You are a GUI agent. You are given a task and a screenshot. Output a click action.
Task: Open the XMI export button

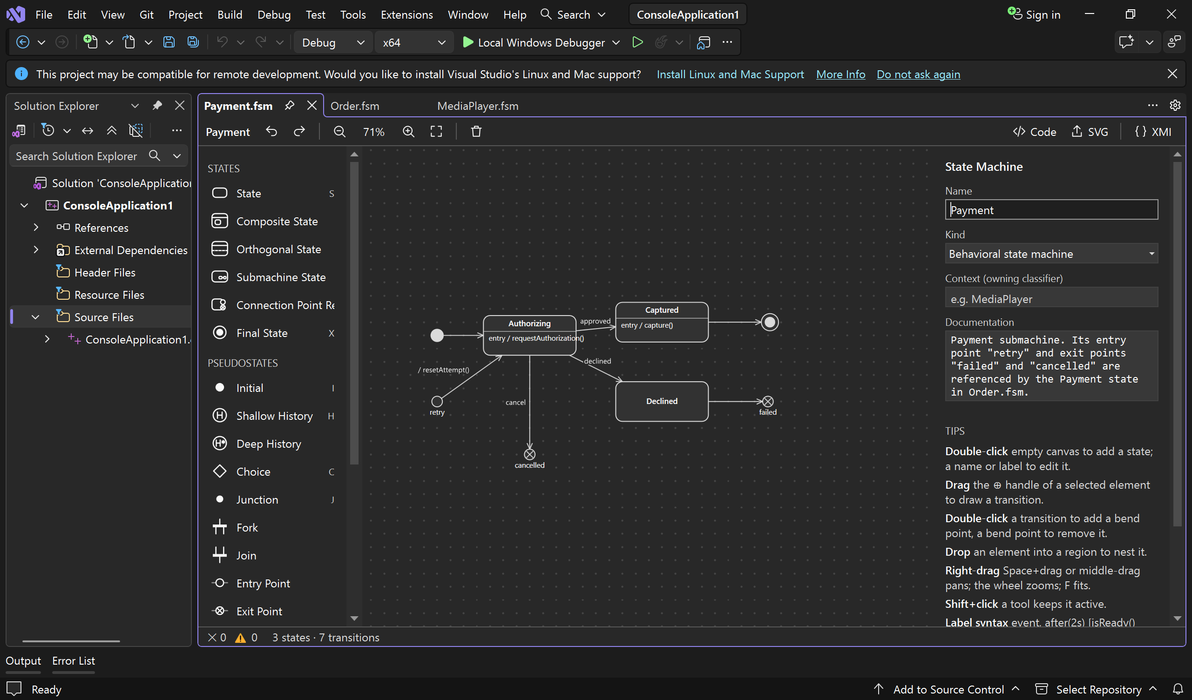[x=1153, y=132]
